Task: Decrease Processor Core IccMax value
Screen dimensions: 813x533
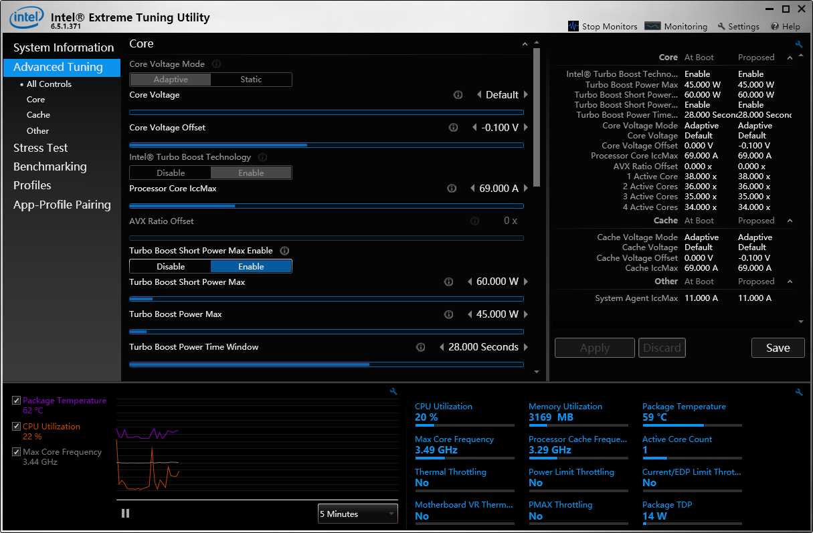Action: coord(473,189)
